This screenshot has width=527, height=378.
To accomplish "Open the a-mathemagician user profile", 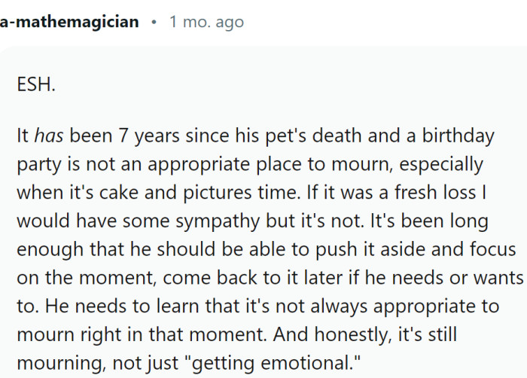I will click(x=69, y=22).
